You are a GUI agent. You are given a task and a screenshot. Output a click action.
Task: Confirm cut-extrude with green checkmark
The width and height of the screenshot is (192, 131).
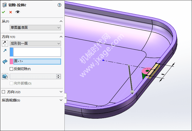[3, 12]
